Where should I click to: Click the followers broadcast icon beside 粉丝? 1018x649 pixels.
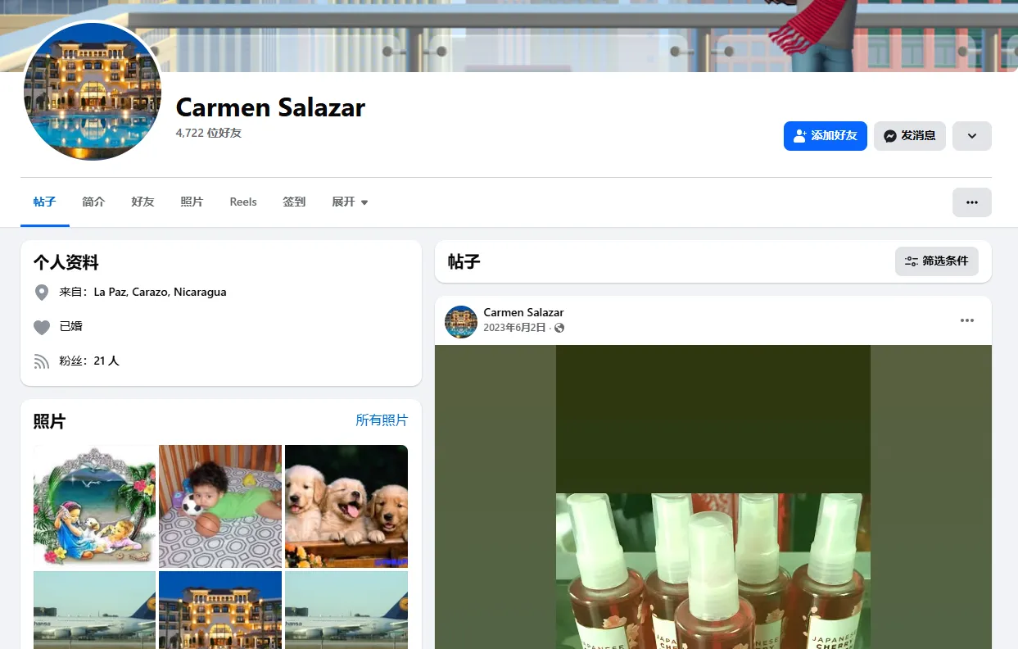tap(42, 361)
